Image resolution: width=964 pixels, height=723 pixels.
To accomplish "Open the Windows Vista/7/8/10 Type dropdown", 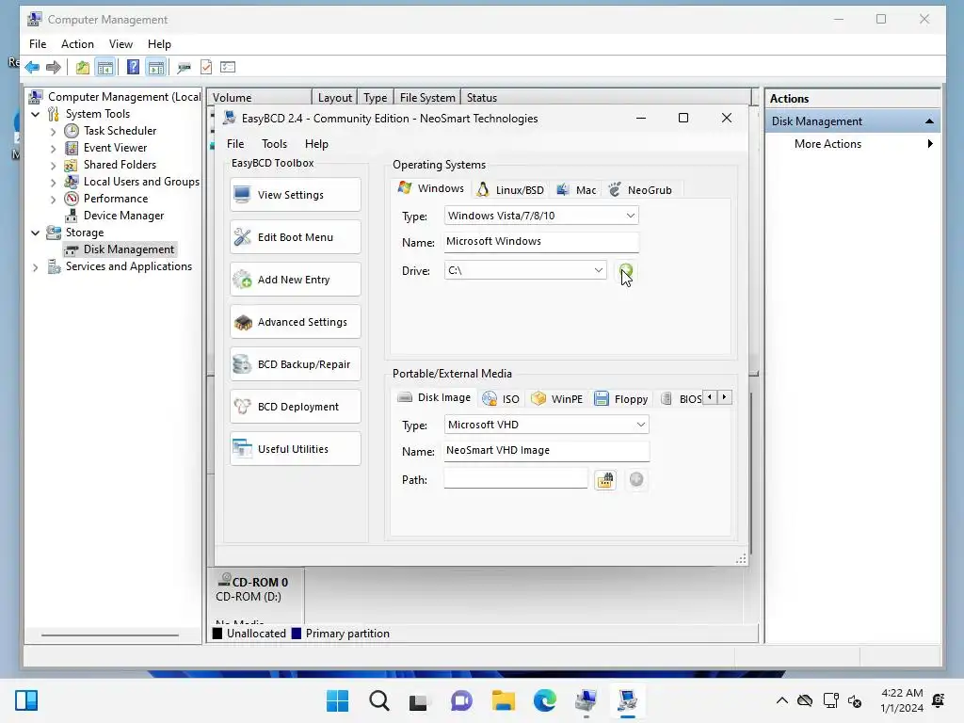I will 541,216.
